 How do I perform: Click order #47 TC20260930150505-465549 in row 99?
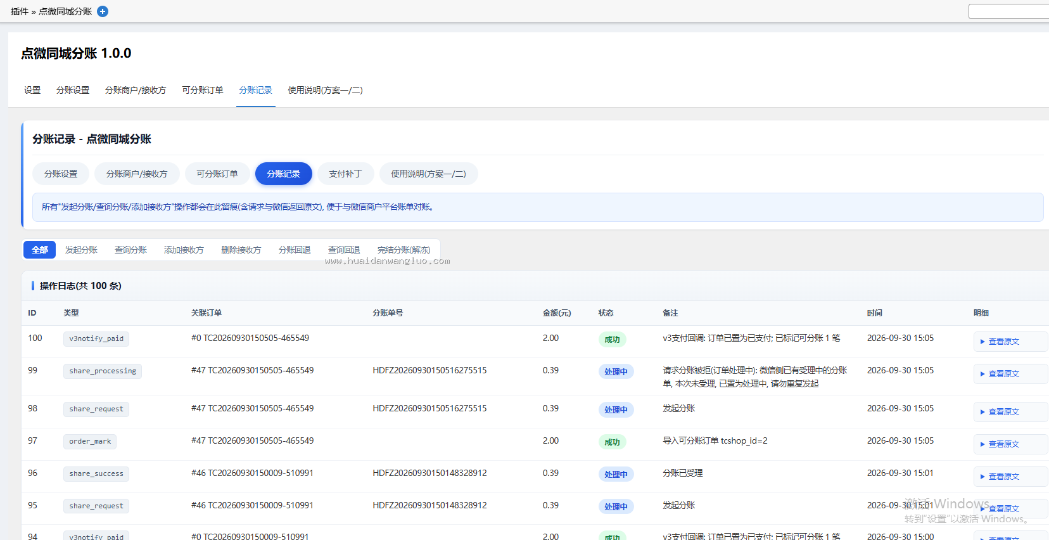(253, 371)
